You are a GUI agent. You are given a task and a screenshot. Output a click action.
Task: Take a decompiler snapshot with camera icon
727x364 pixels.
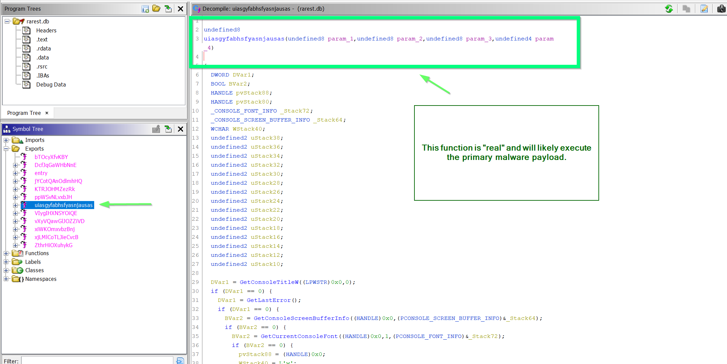click(721, 9)
